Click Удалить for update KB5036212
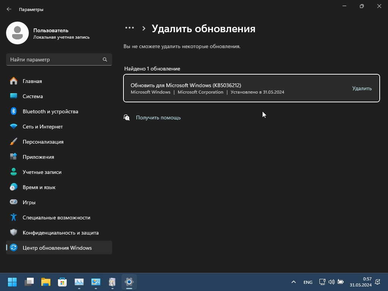Image resolution: width=388 pixels, height=291 pixels. point(362,88)
